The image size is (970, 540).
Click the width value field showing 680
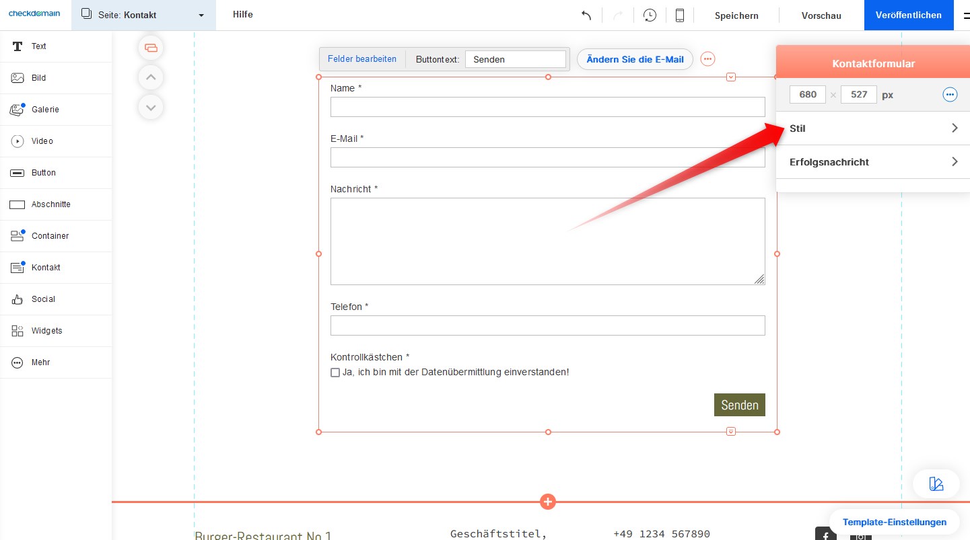pyautogui.click(x=808, y=95)
